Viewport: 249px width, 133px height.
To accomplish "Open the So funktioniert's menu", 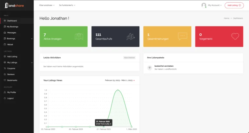I will pyautogui.click(x=68, y=5).
